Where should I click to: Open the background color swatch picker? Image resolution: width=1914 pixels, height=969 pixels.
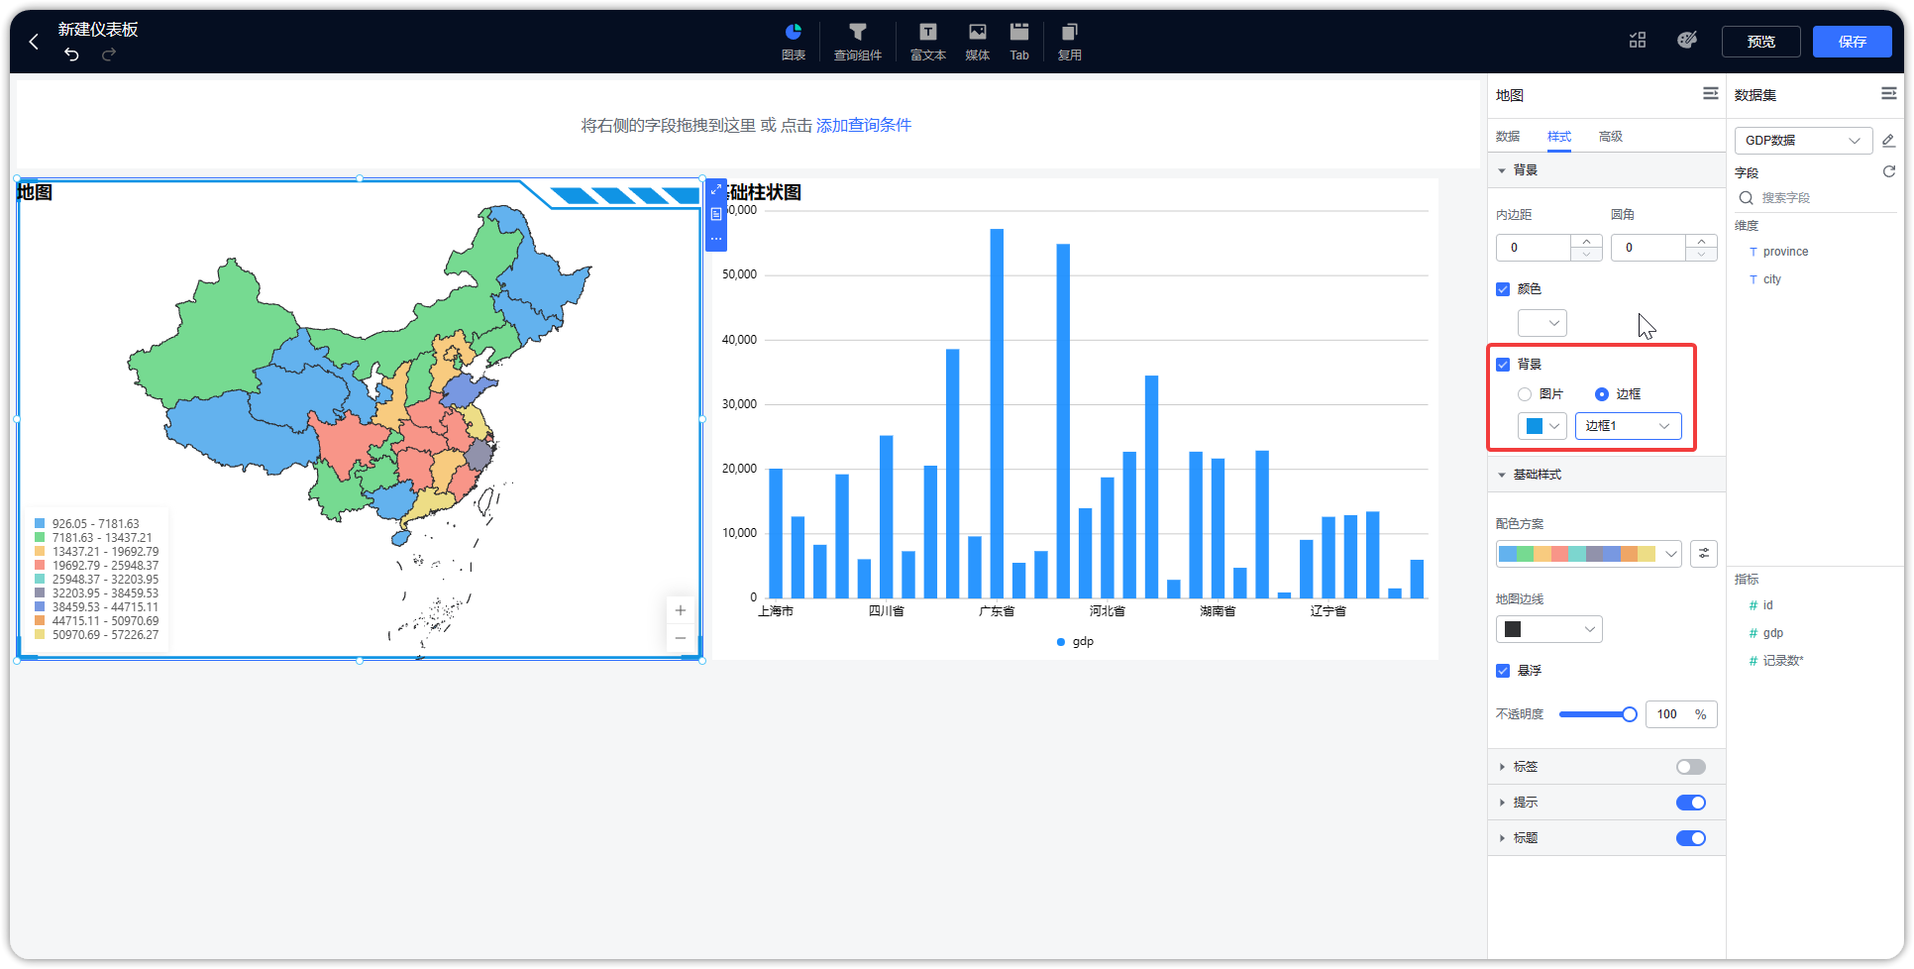(x=1542, y=323)
